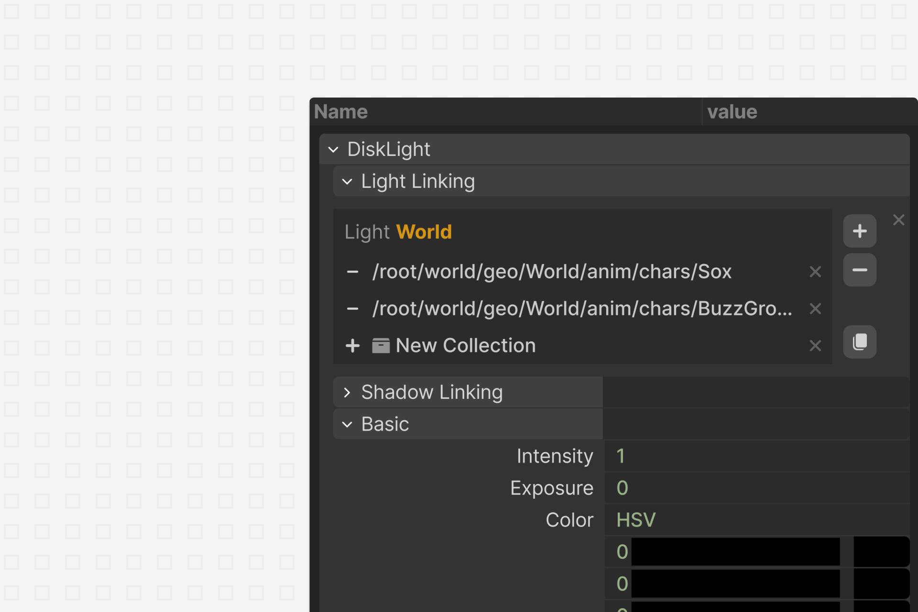
Task: Toggle minus sign on BuzzGro path
Action: [352, 309]
